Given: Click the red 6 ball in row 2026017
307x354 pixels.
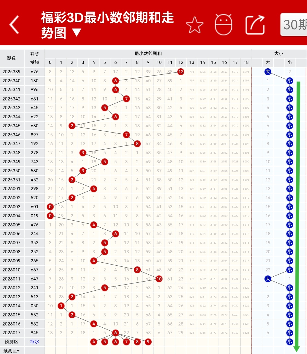Looking at the screenshot, I should click(x=115, y=333).
